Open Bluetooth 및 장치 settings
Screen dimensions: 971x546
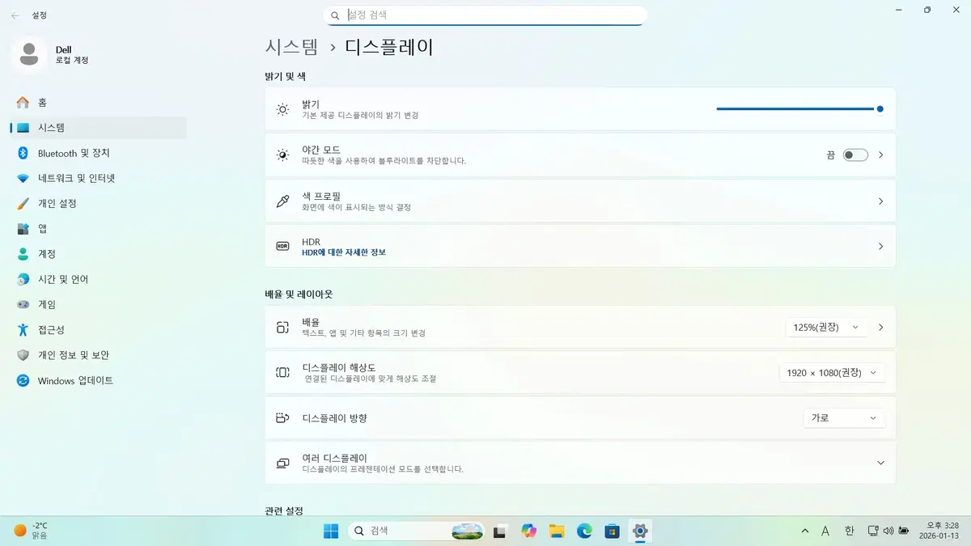tap(73, 153)
